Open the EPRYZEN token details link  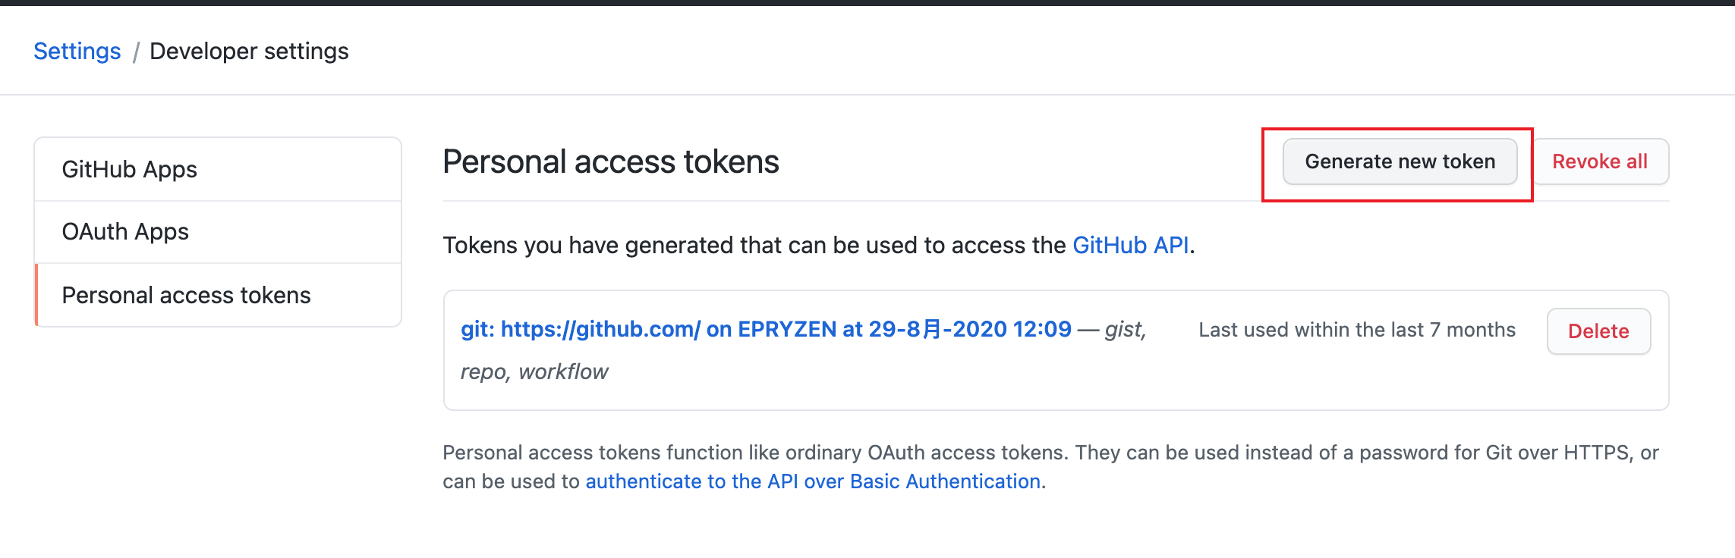(766, 330)
